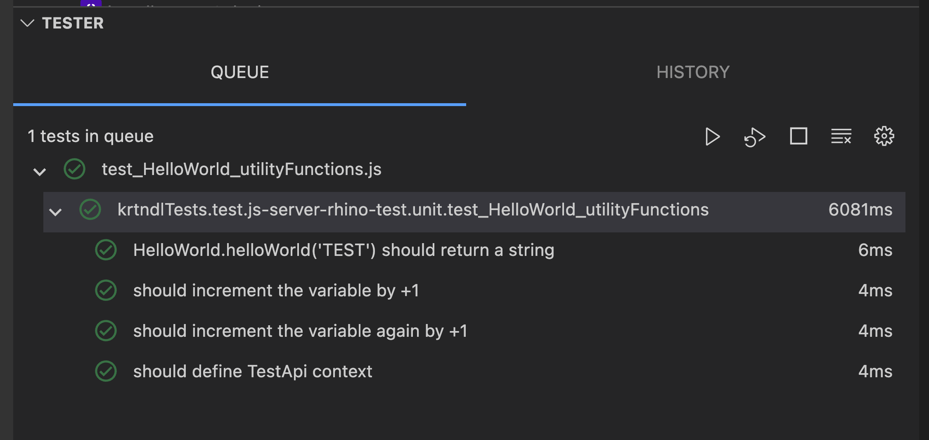Select the QUEUE tab
The height and width of the screenshot is (440, 929).
[x=240, y=72]
